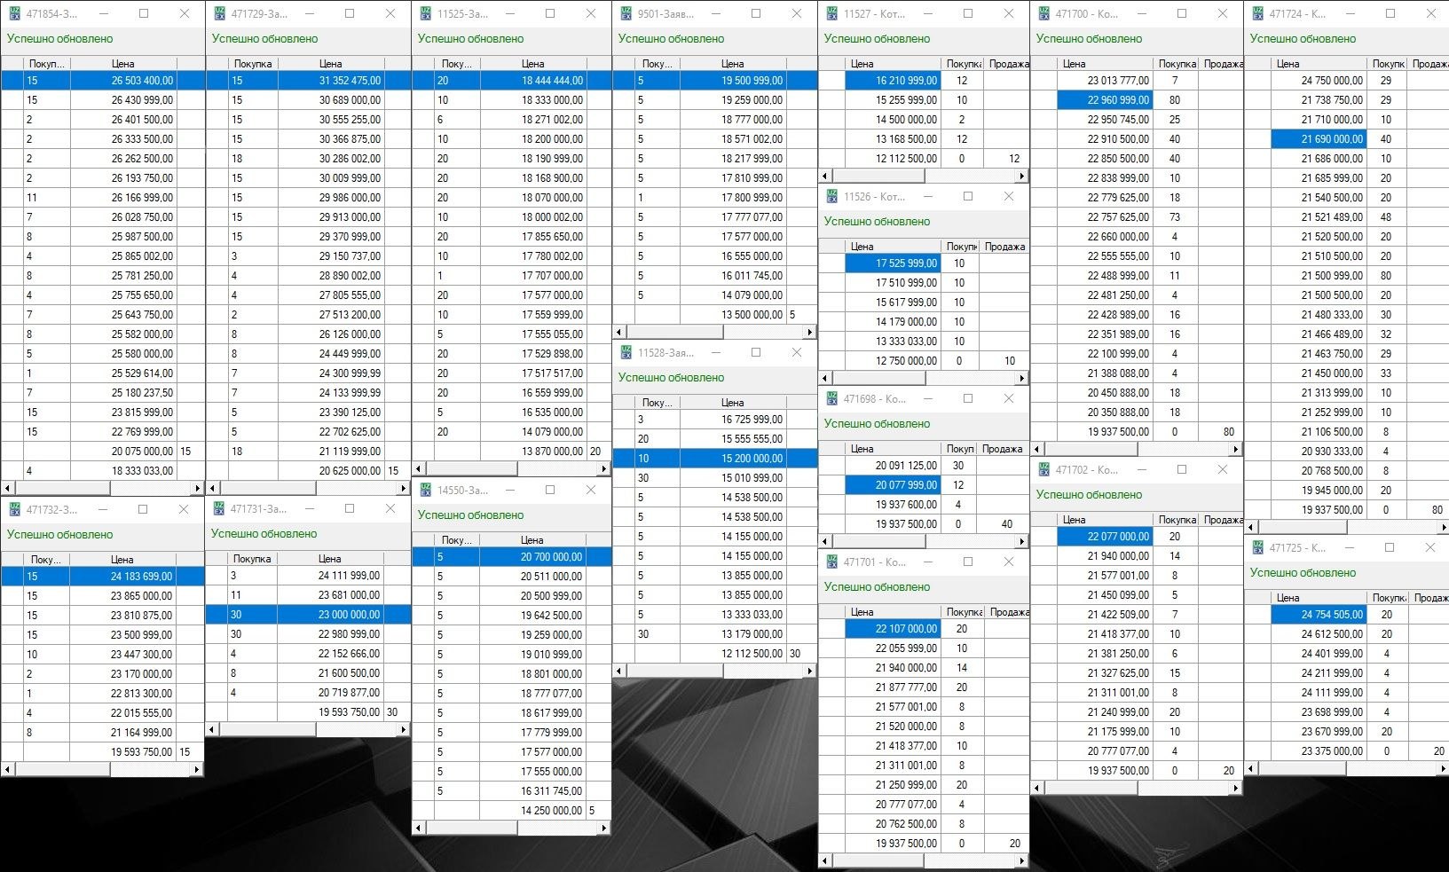Click the title icon of window 471700
Screen dimensions: 1449x872
pos(1043,14)
